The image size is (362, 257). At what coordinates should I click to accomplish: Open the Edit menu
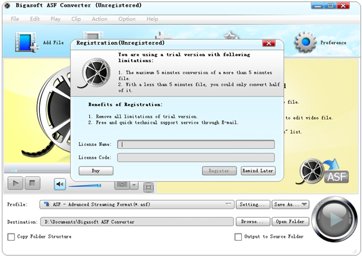[x=34, y=19]
